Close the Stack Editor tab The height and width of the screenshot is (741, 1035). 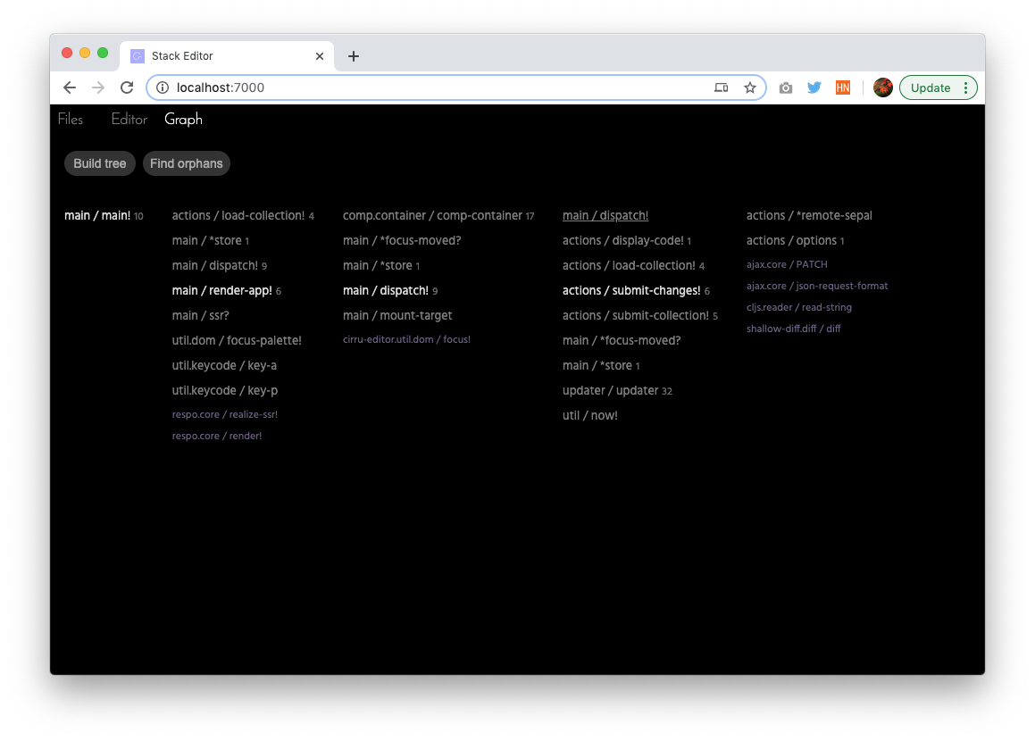(x=320, y=56)
